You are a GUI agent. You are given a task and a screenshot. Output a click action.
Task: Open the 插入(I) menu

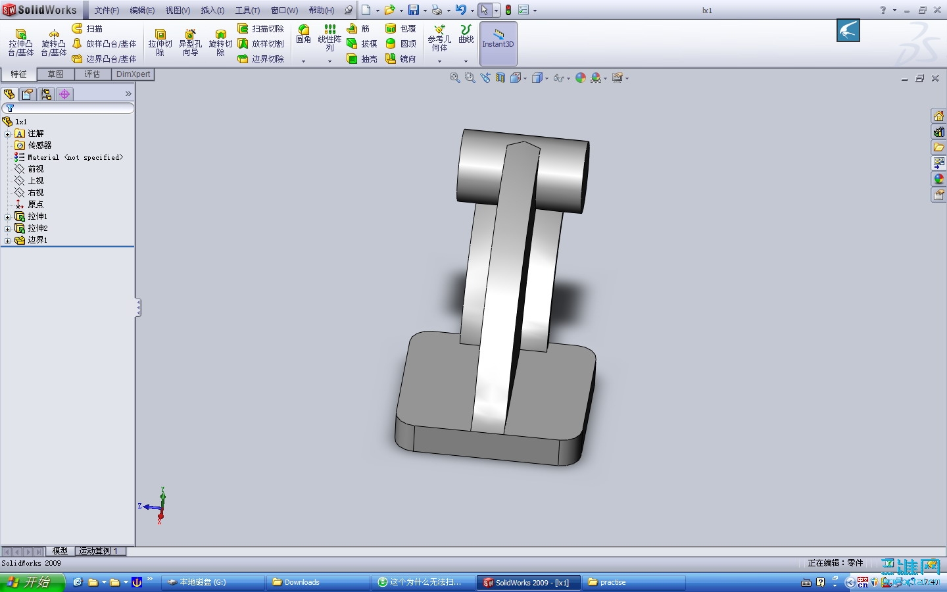(x=212, y=11)
